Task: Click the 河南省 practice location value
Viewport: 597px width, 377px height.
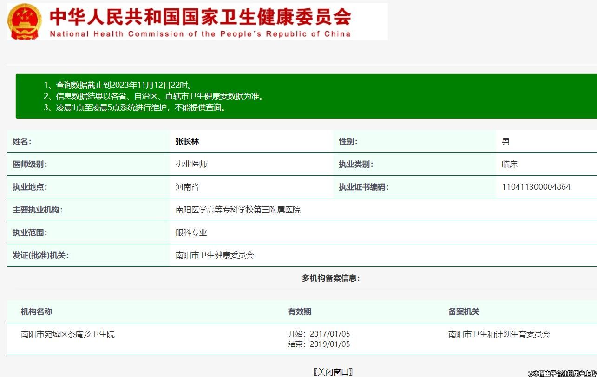Action: click(x=187, y=187)
